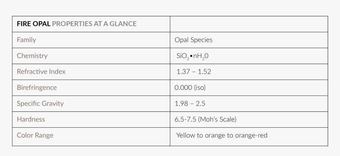The height and width of the screenshot is (156, 340).
Task: Click the FIRE OPAL table heading
Action: click(34, 24)
